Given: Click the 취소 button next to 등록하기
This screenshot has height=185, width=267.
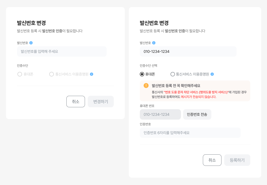Looking at the screenshot, I should coord(212,160).
